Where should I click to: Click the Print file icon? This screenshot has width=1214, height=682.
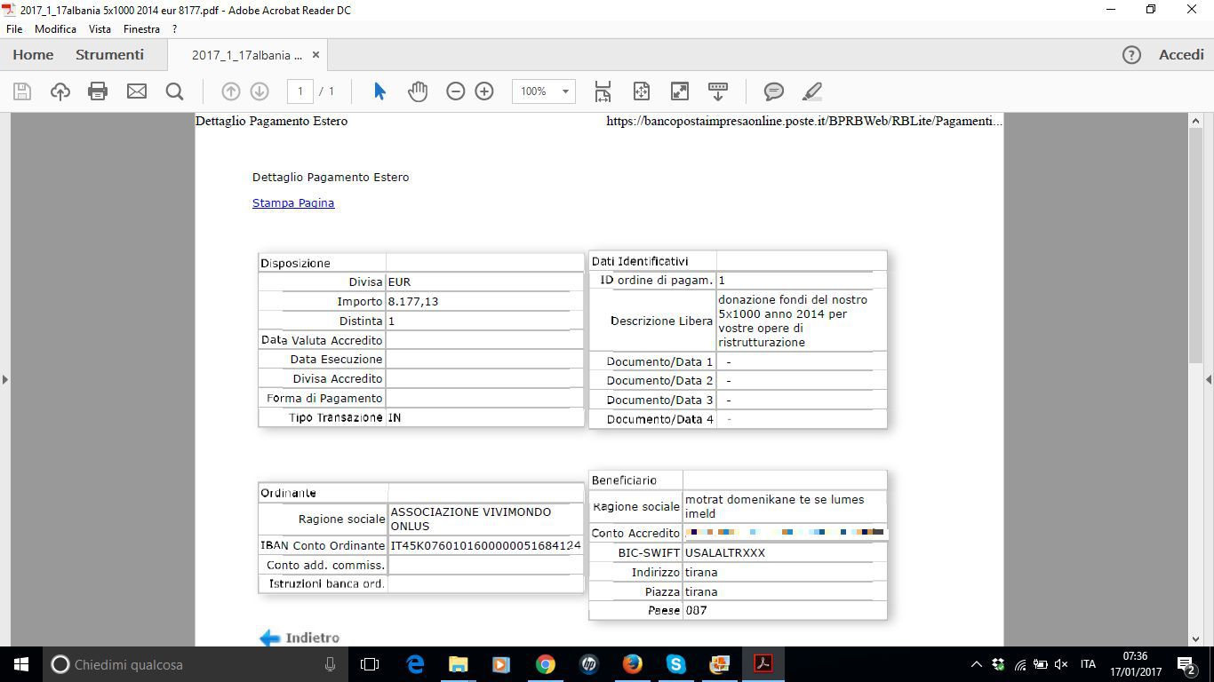[x=98, y=91]
